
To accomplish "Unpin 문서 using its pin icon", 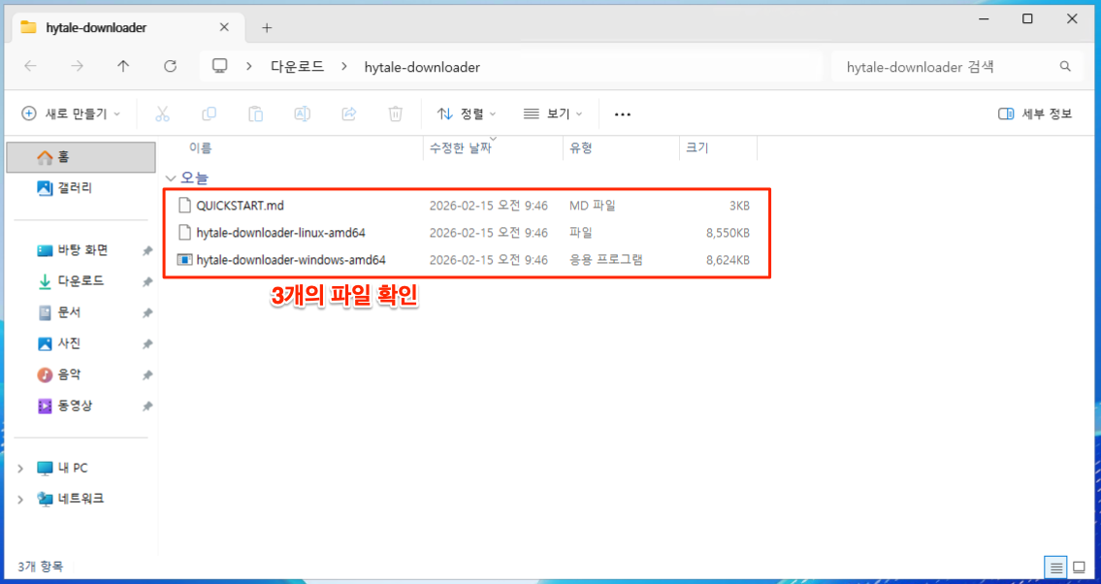I will pos(147,313).
